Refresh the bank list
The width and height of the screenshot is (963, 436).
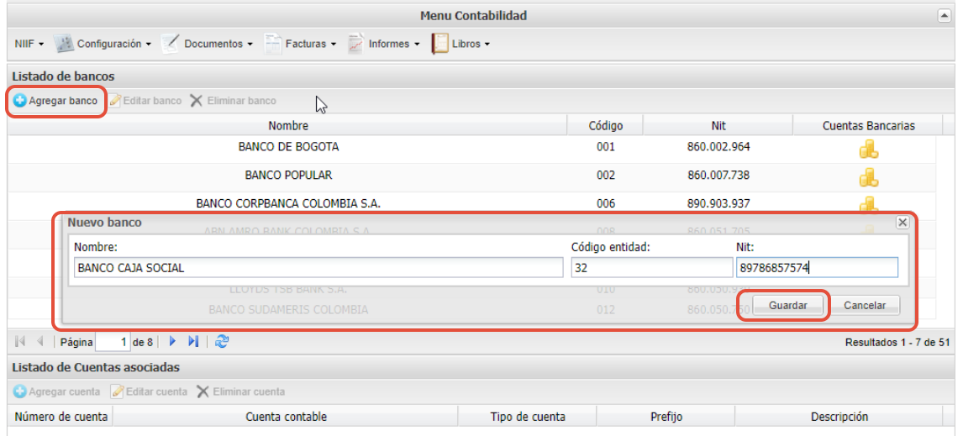pyautogui.click(x=222, y=341)
